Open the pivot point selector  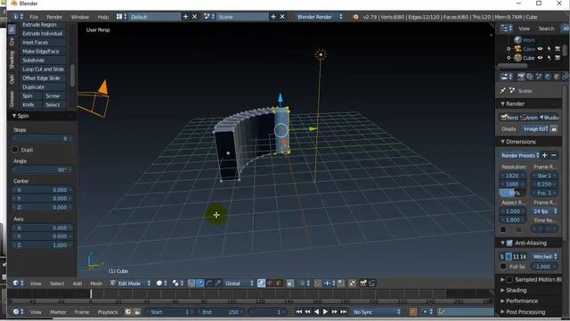tap(178, 283)
